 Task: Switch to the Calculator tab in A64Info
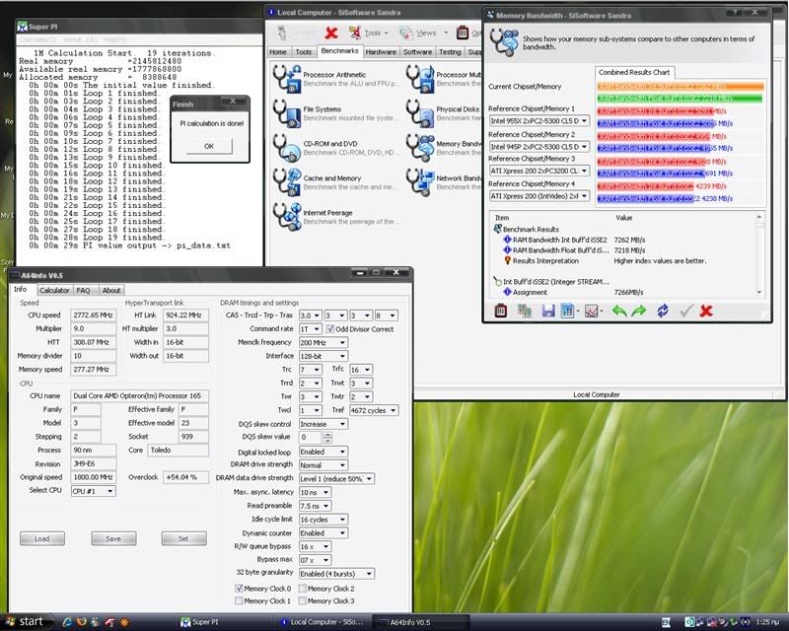pos(54,290)
